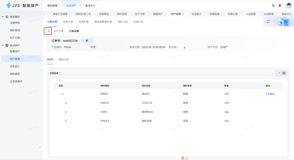Switch BOM to list view icon
This screenshot has height=160, width=294.
279,73
